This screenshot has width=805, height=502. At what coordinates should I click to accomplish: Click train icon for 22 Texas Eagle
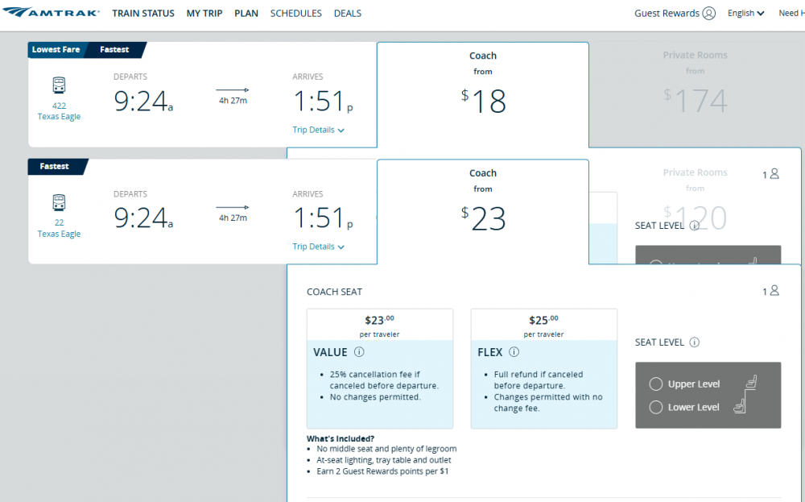pyautogui.click(x=59, y=202)
